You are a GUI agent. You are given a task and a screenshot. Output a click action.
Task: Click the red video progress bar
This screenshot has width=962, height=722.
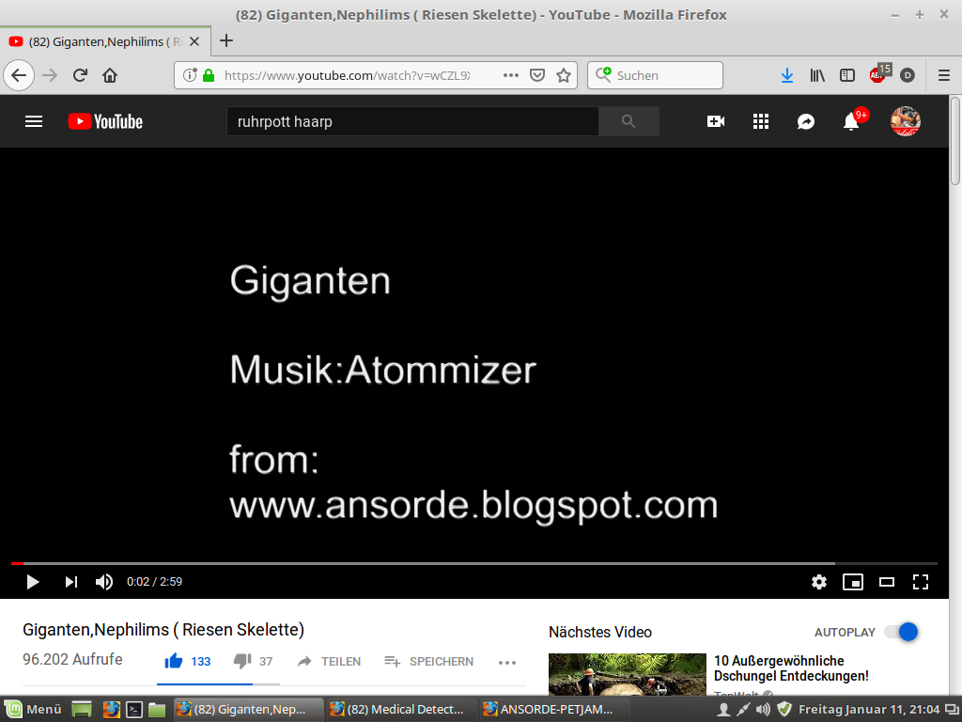tap(474, 563)
